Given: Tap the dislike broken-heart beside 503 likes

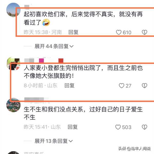Looking at the screenshot, I should tap(145, 127).
